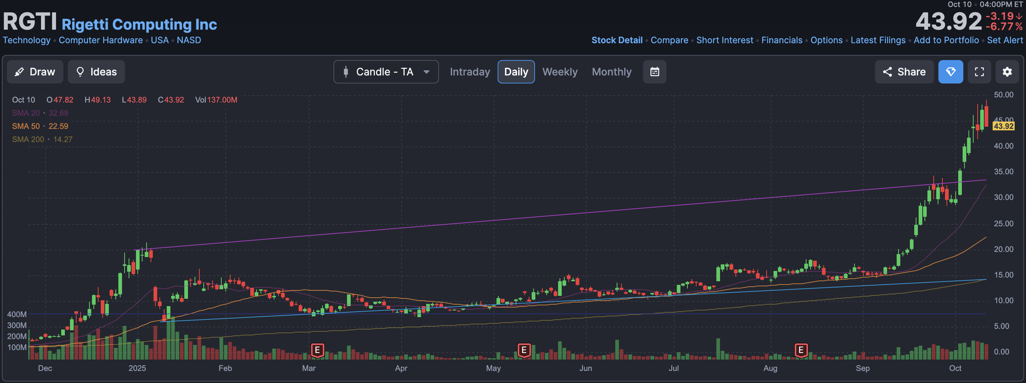Image resolution: width=1026 pixels, height=383 pixels.
Task: Click the close value C 43.92
Action: tap(171, 100)
